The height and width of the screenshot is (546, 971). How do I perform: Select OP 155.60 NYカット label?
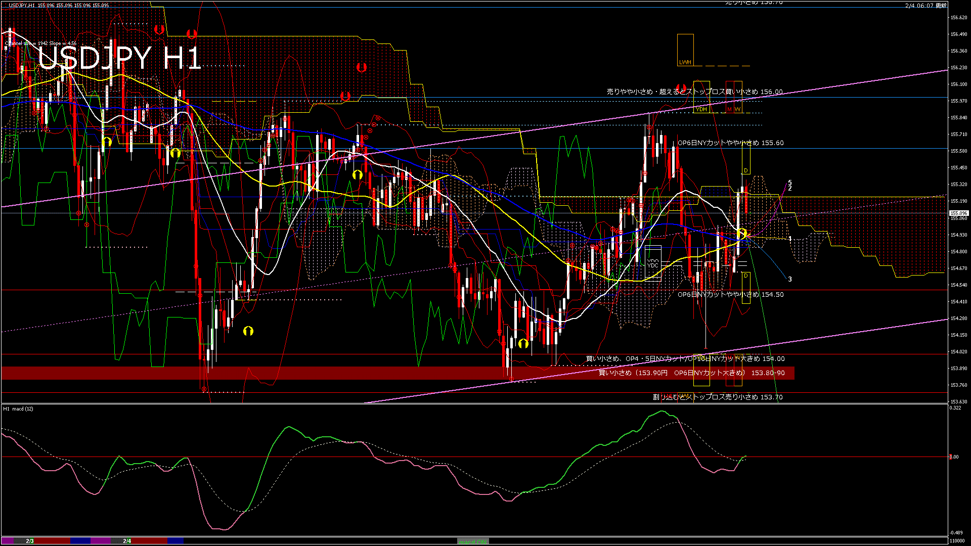point(730,143)
